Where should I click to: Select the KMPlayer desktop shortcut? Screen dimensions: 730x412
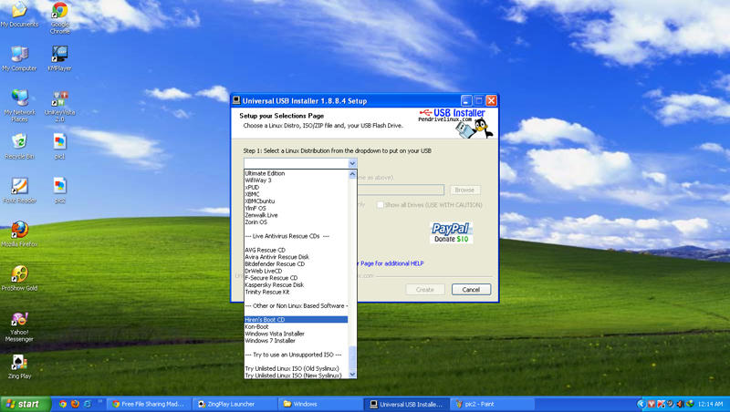[59, 58]
